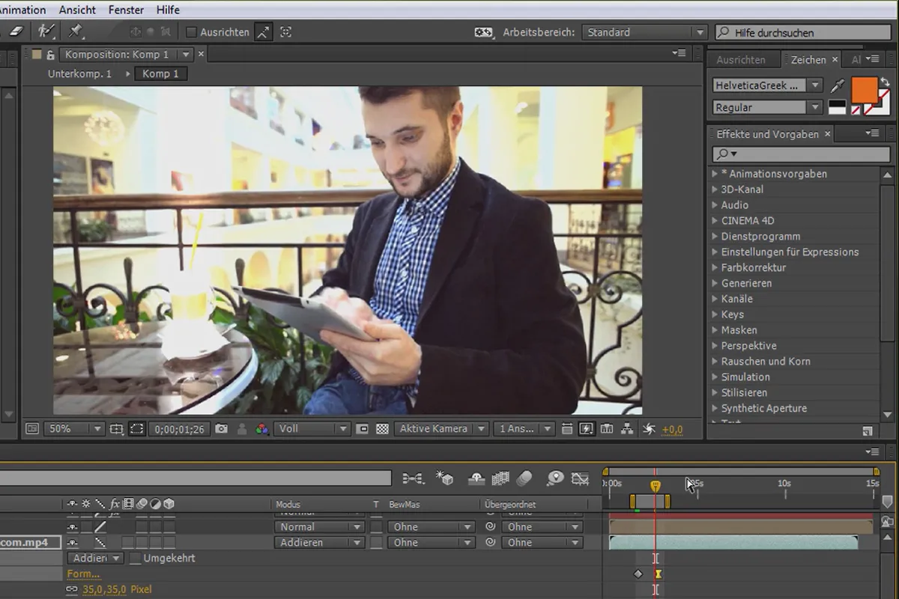Expand the Farbkorrektur effects category
Image resolution: width=899 pixels, height=599 pixels.
[x=715, y=267]
